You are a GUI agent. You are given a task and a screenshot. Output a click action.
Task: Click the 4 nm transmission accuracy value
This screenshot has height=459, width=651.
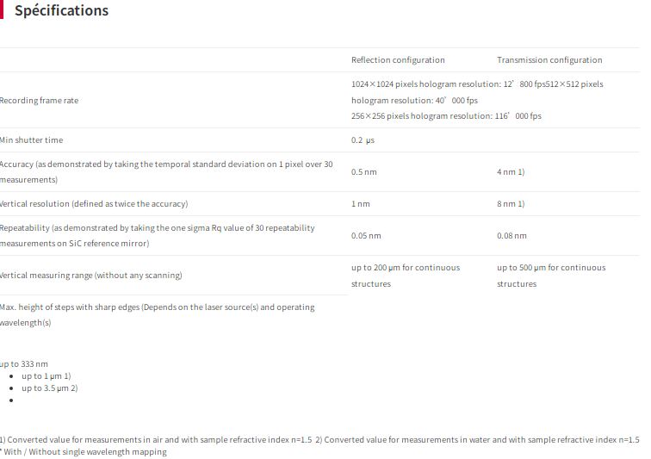tap(510, 172)
